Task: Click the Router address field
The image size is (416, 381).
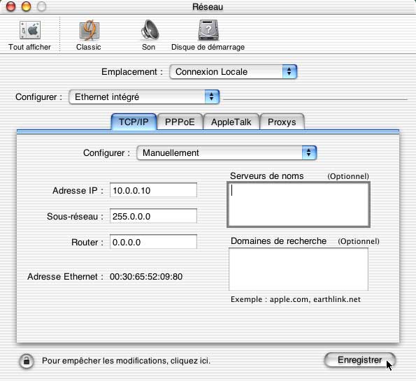Action: [x=153, y=242]
